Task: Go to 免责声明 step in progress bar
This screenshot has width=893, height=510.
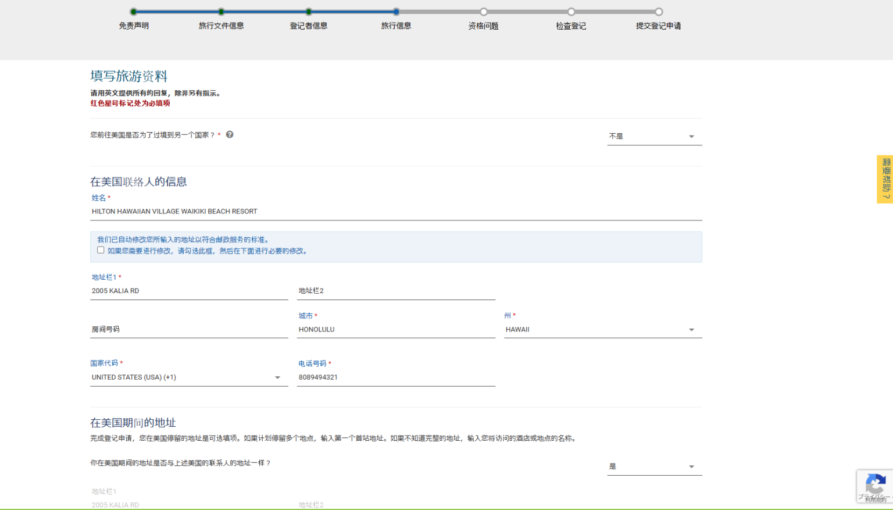Action: (134, 12)
